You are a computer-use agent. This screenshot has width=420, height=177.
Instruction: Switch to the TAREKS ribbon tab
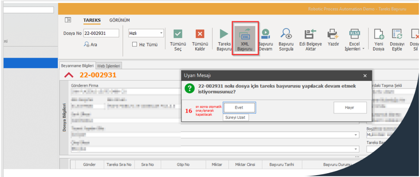point(92,20)
